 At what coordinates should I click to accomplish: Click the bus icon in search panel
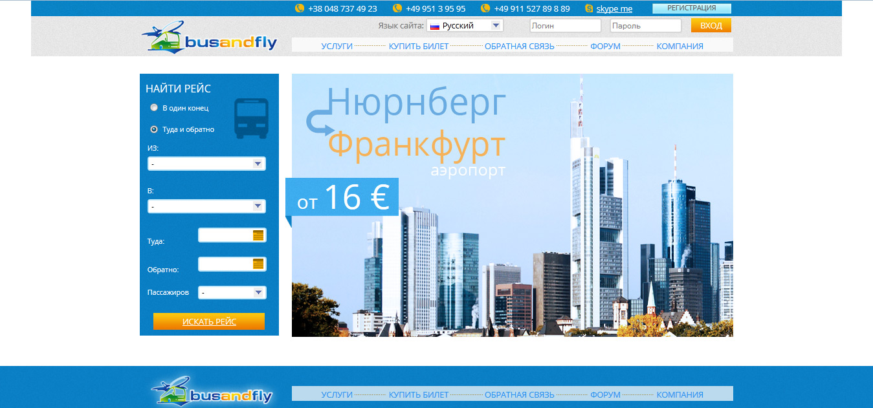tap(251, 119)
